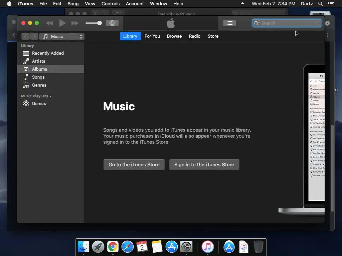This screenshot has width=342, height=256.
Task: Open Spotlight search in the menu bar
Action: coord(320,4)
